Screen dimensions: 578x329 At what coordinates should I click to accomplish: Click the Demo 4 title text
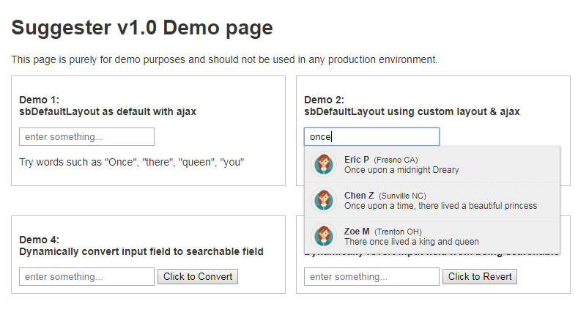[141, 245]
